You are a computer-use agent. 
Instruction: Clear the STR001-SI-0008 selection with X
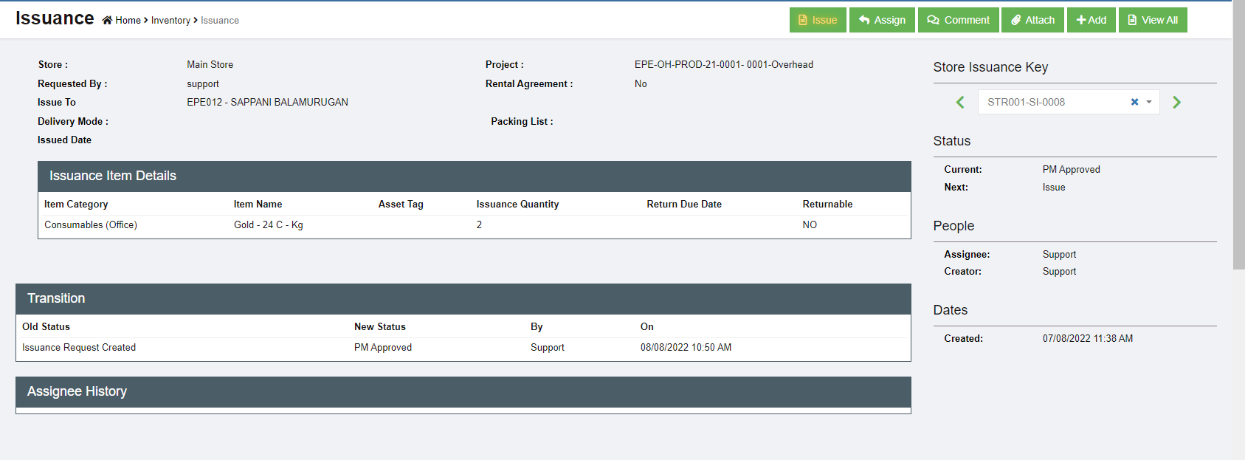point(1134,102)
